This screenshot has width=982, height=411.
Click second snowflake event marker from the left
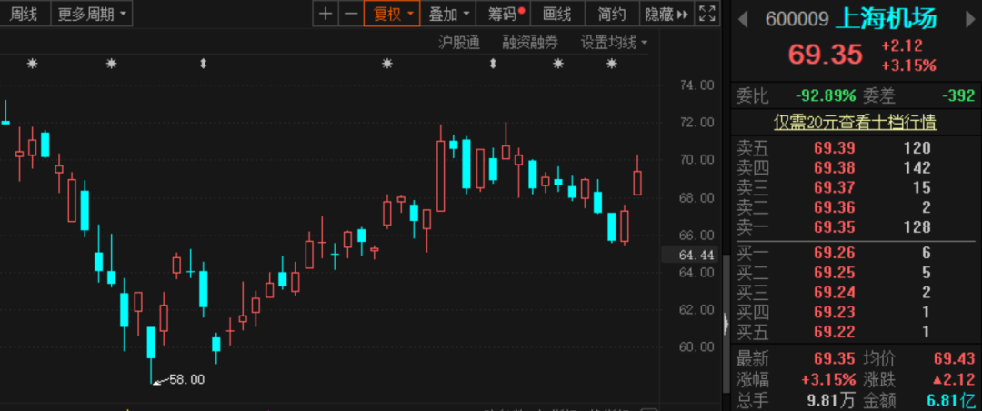112,64
